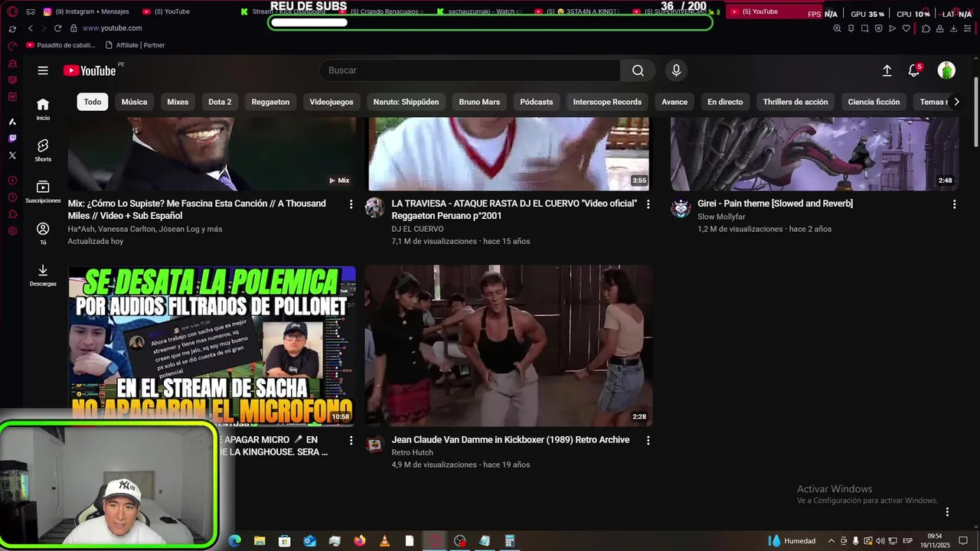Viewport: 980px width, 551px height.
Task: Select the Thrillers de acción chip
Action: [795, 102]
